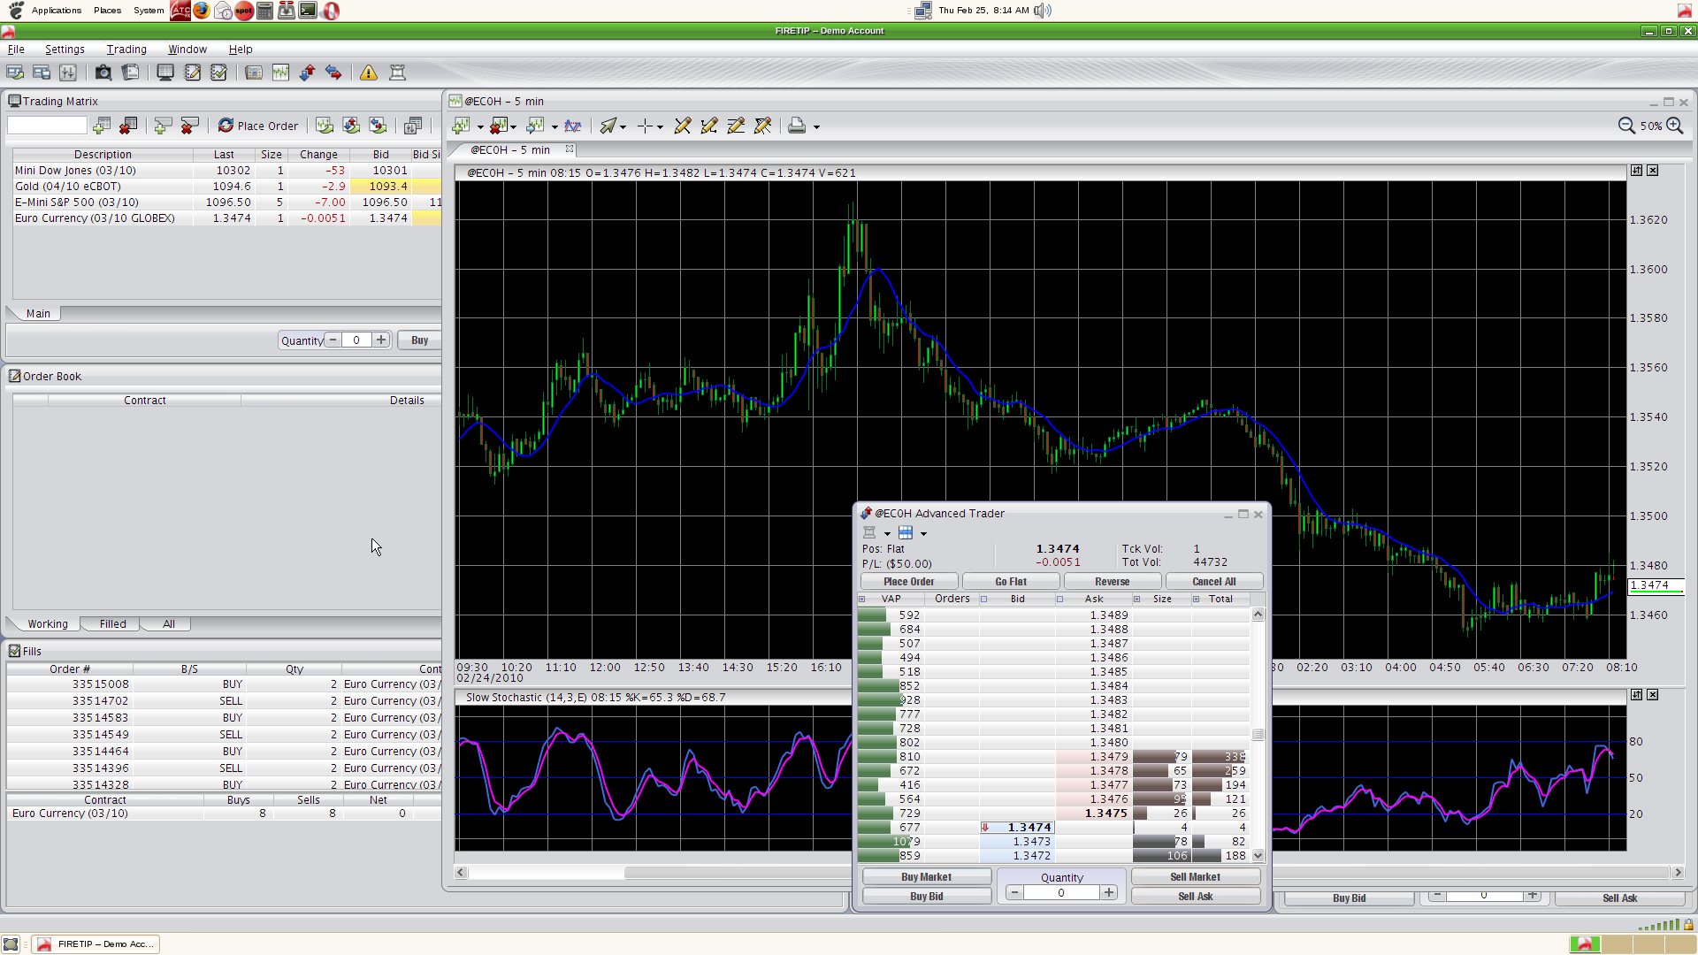Viewport: 1698px width, 955px height.
Task: Expand the rook icon dropdown in Advanced Trader
Action: (887, 533)
